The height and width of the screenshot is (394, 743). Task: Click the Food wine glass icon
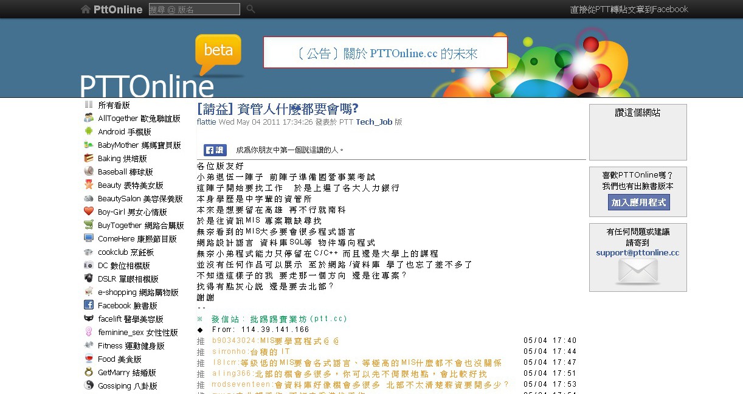(x=89, y=359)
